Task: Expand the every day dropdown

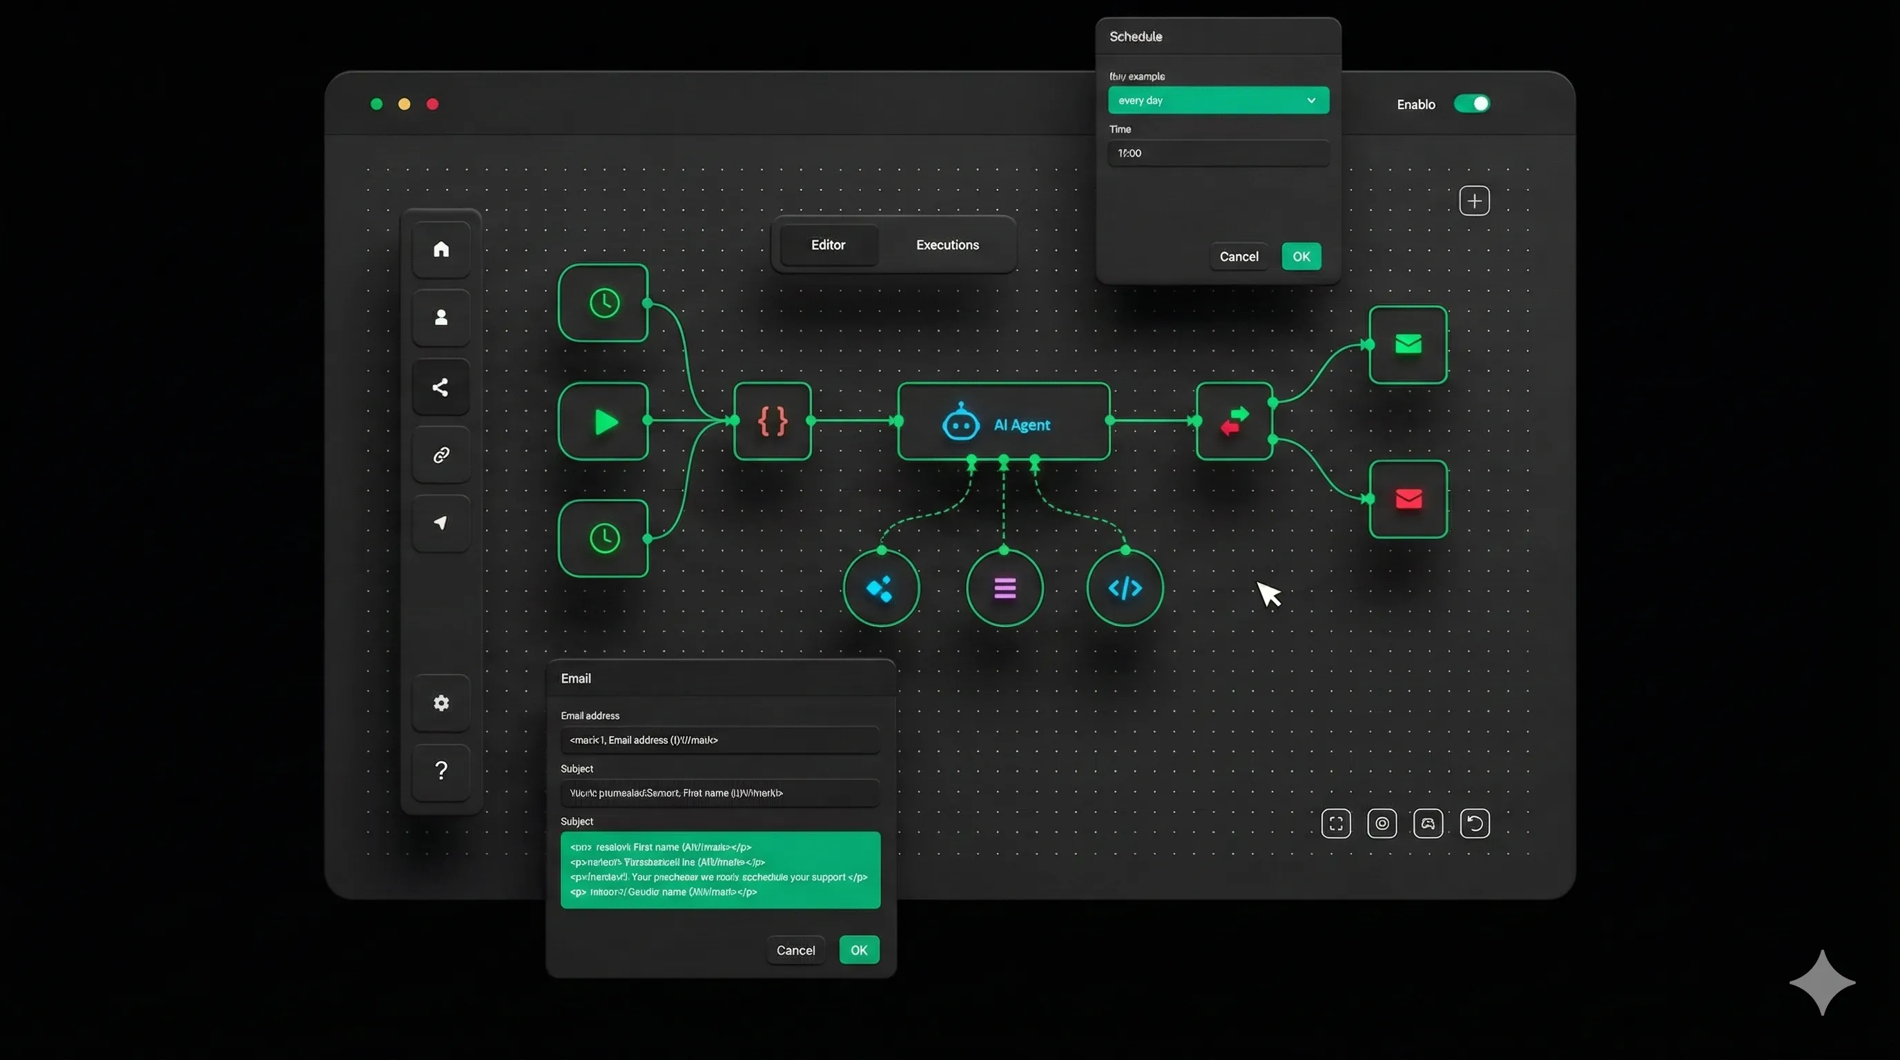Action: [1218, 100]
